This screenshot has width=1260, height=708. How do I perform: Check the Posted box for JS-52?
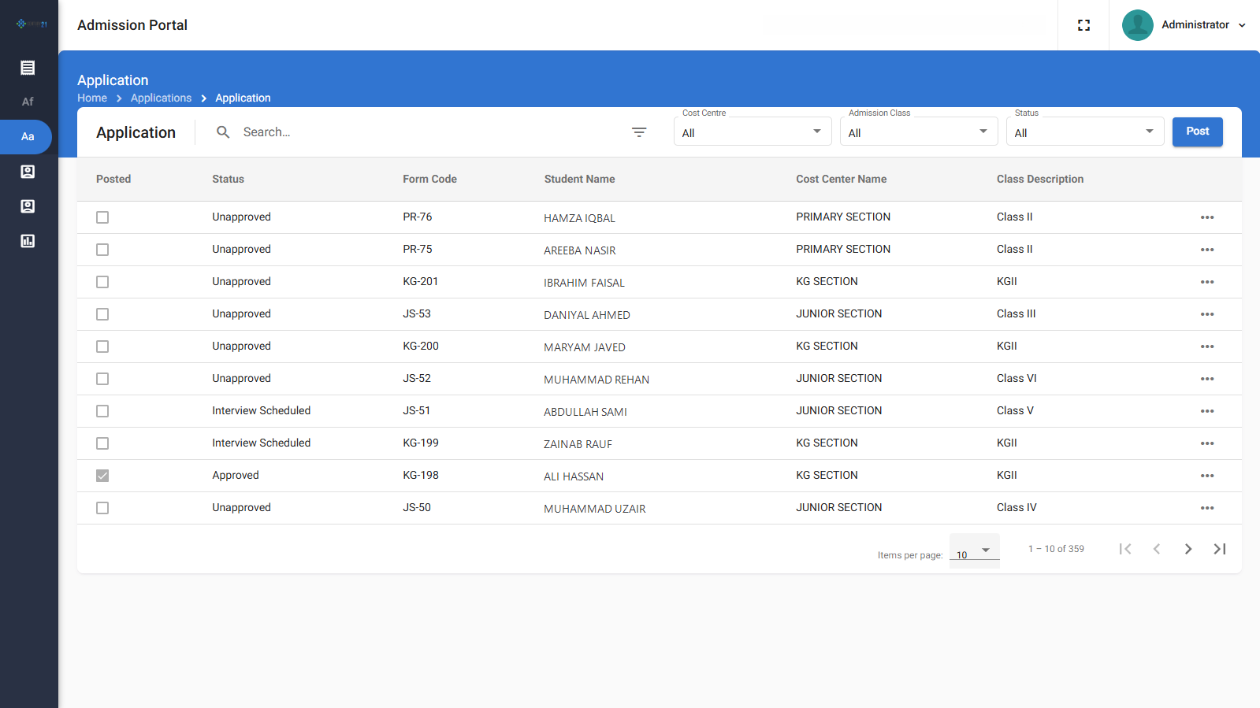point(102,379)
